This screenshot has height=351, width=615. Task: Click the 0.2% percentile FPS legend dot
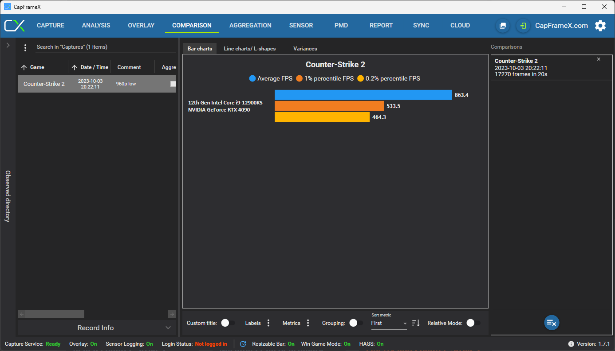point(360,79)
